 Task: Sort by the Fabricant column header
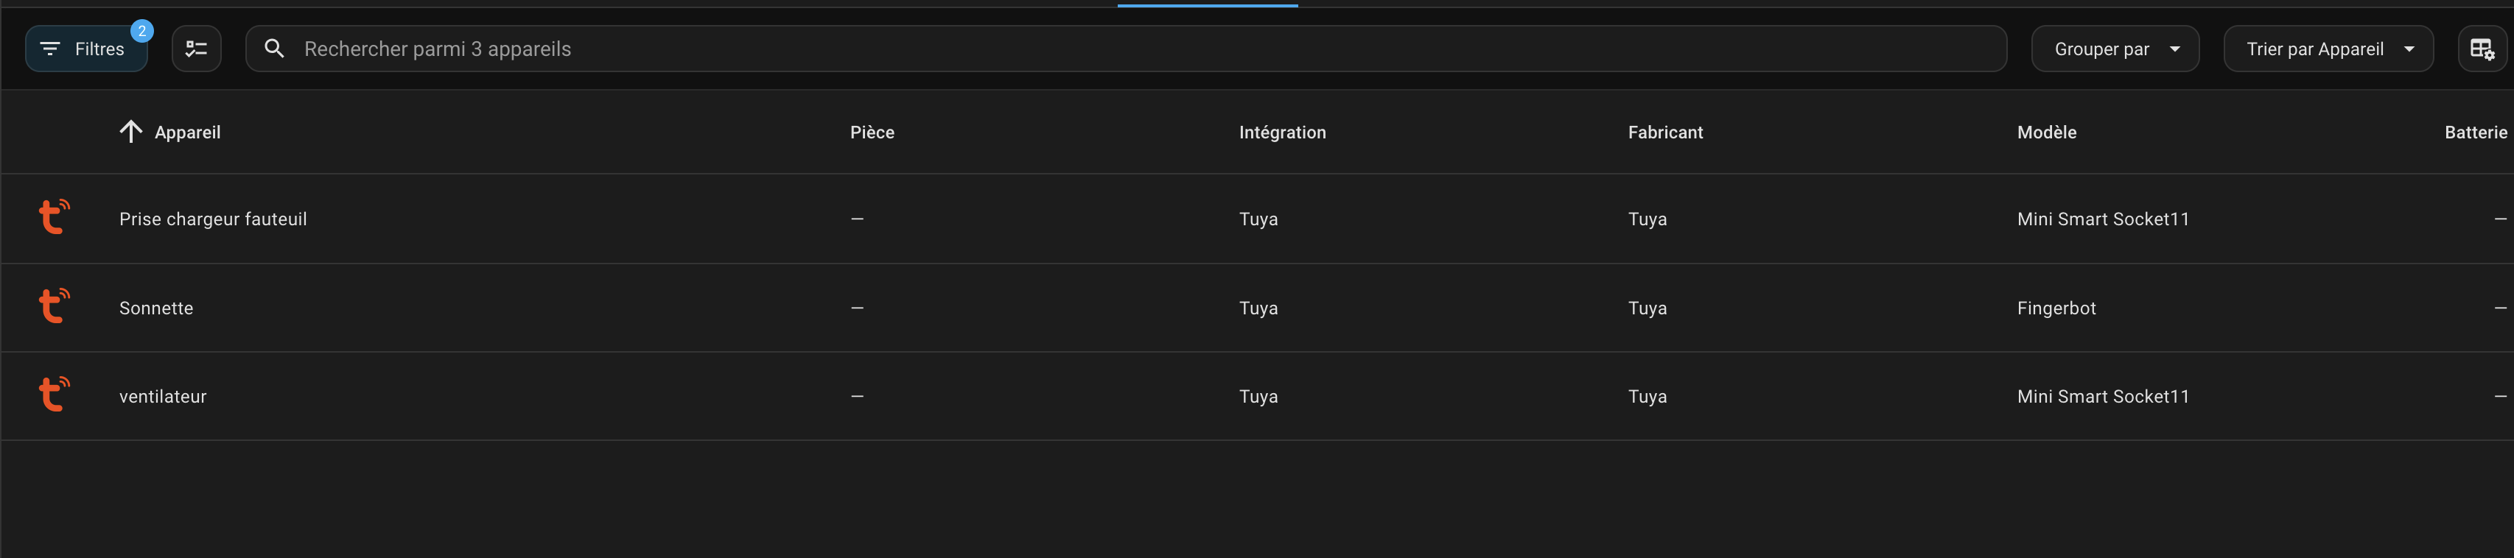[1665, 133]
